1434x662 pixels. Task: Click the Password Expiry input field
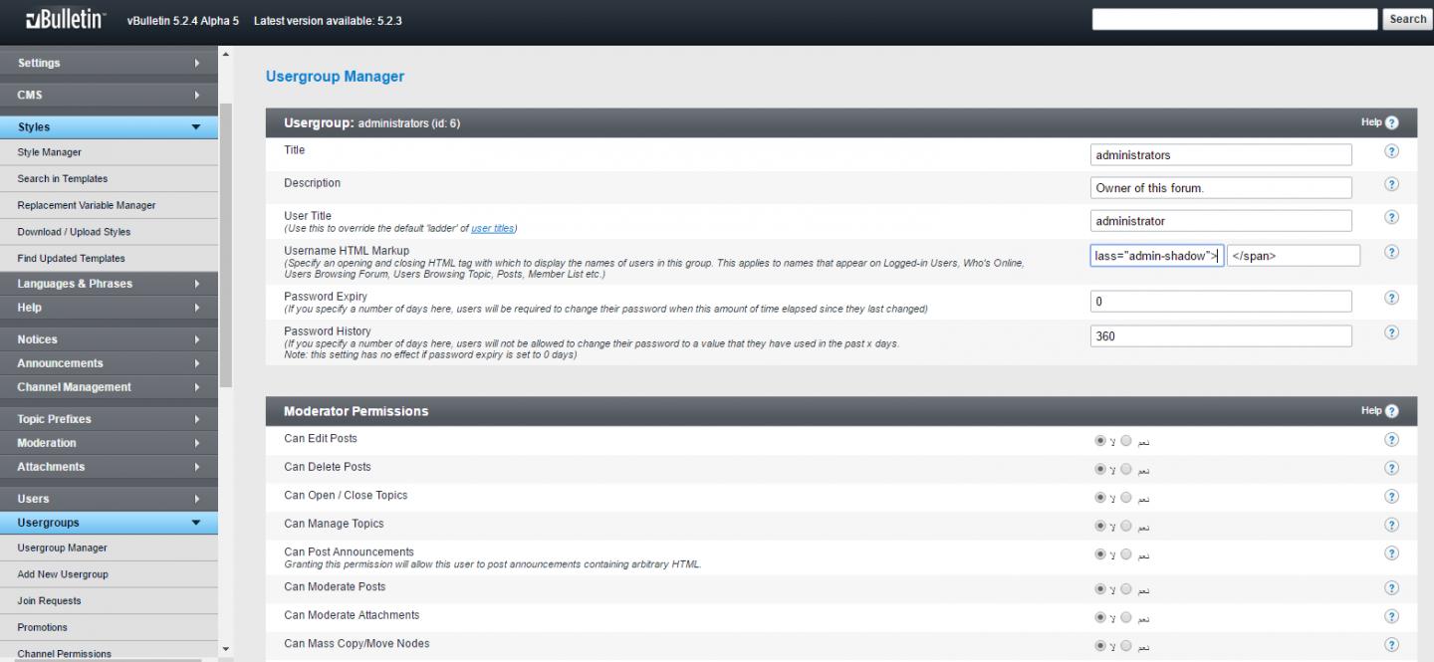point(1221,301)
